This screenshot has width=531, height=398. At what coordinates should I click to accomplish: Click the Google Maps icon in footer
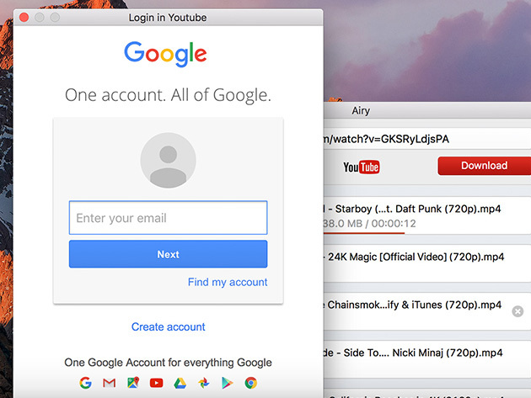133,383
